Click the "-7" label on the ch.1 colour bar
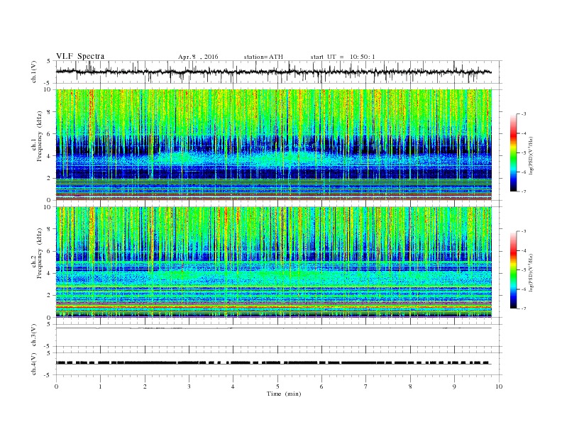Viewport: 562px width, 434px height. click(x=523, y=191)
